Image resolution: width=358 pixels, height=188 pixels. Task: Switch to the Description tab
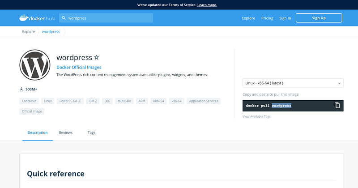pyautogui.click(x=38, y=133)
